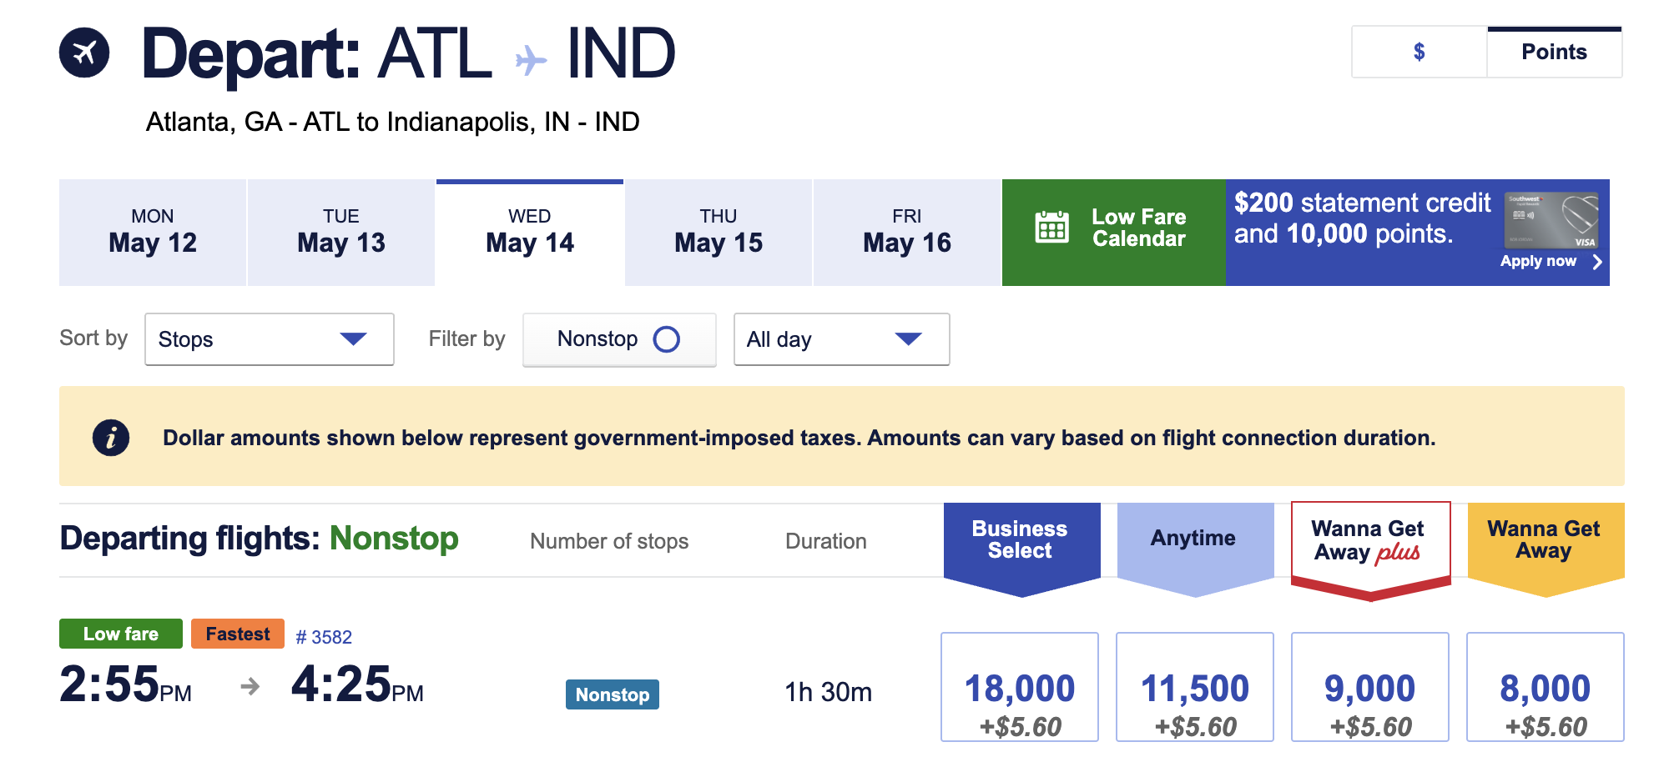Select Business Select 18,000 points fare
The width and height of the screenshot is (1654, 757).
click(x=1019, y=687)
